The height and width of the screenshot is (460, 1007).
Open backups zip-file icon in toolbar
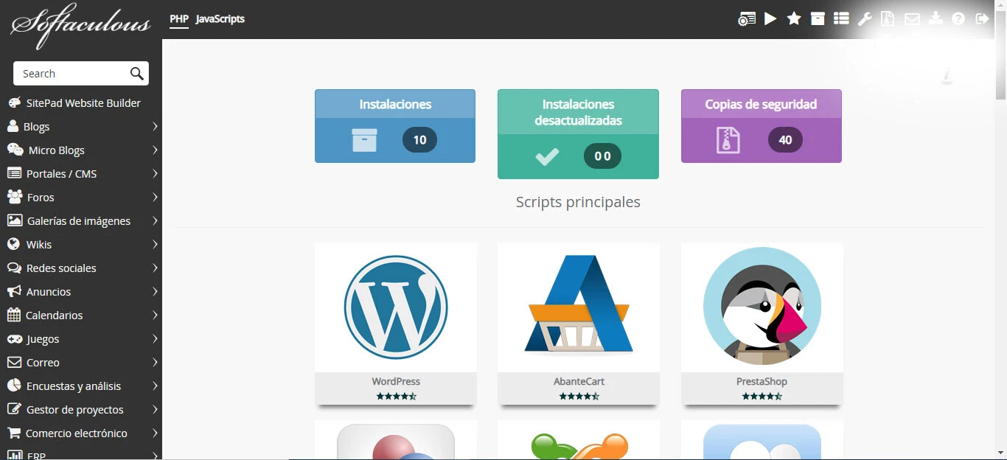coord(888,19)
